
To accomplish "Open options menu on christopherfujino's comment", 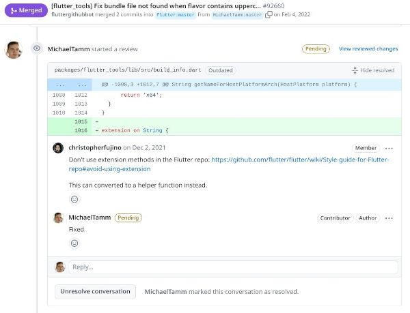I will (x=389, y=148).
